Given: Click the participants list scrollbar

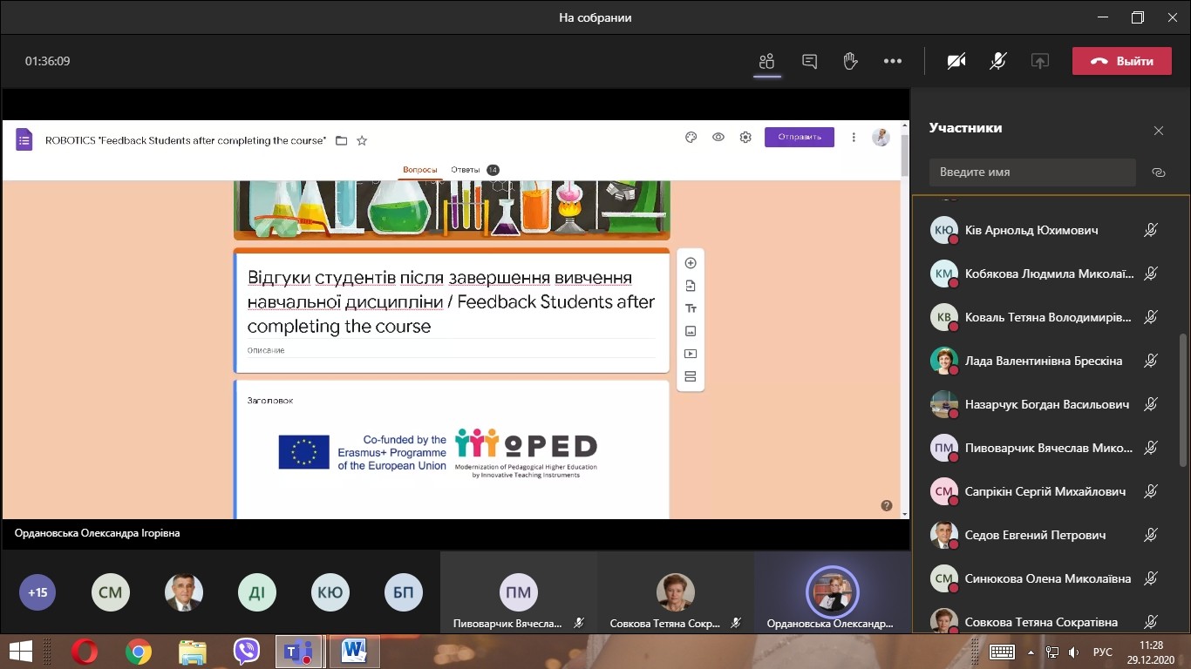Looking at the screenshot, I should point(1182,401).
